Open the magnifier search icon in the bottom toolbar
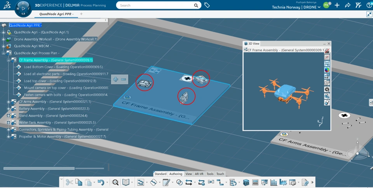Image resolution: width=373 pixels, height=188 pixels. click(115, 182)
